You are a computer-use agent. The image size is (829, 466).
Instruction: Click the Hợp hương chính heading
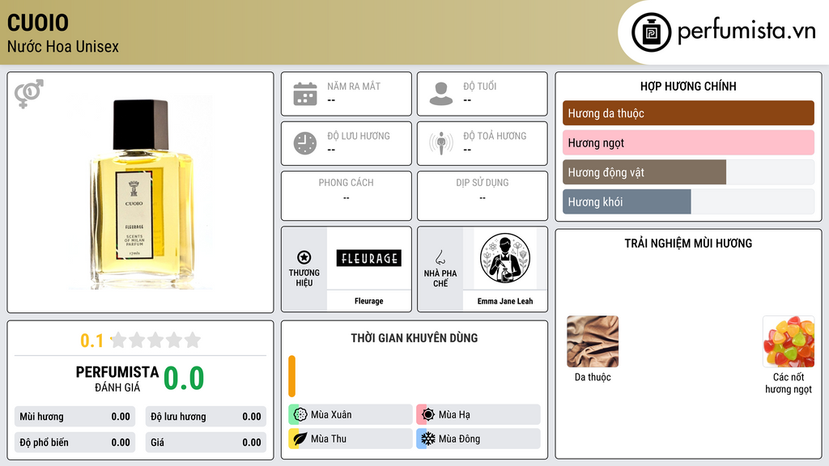[688, 86]
